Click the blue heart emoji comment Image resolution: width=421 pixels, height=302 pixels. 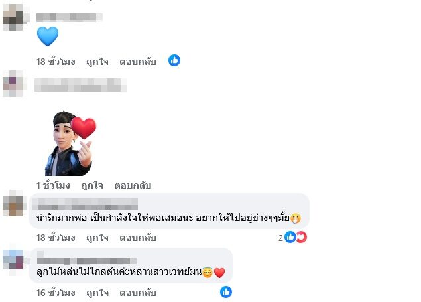pos(48,37)
